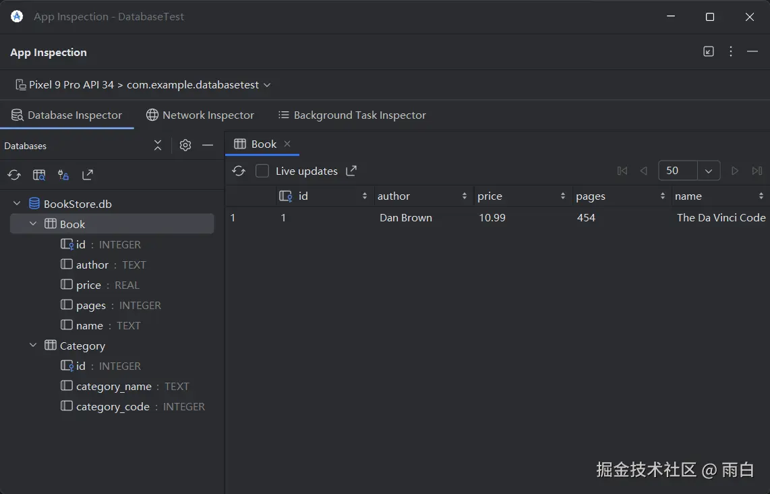Refresh the database schema in the Databases panel
The image size is (770, 494).
(x=14, y=175)
